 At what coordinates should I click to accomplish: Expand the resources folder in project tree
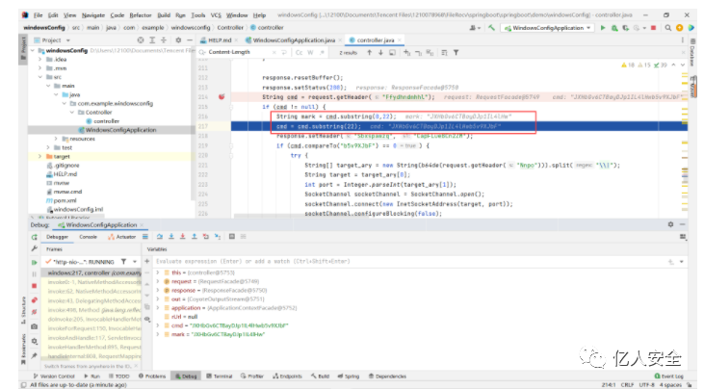[56, 139]
